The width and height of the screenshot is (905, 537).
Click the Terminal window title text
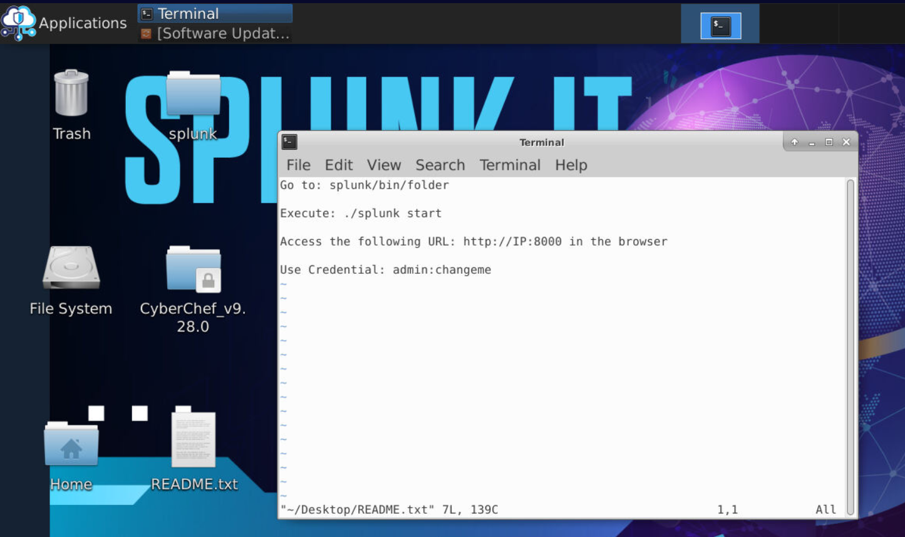pyautogui.click(x=542, y=142)
